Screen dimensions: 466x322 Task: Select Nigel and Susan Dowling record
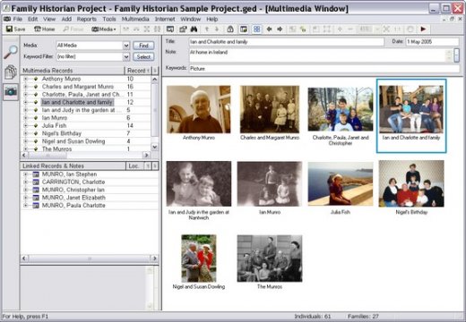73,141
